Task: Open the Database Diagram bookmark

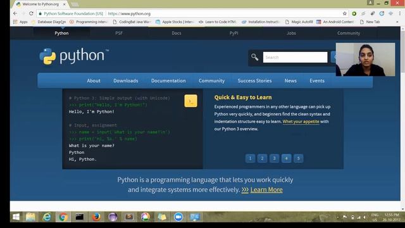Action: pyautogui.click(x=49, y=22)
